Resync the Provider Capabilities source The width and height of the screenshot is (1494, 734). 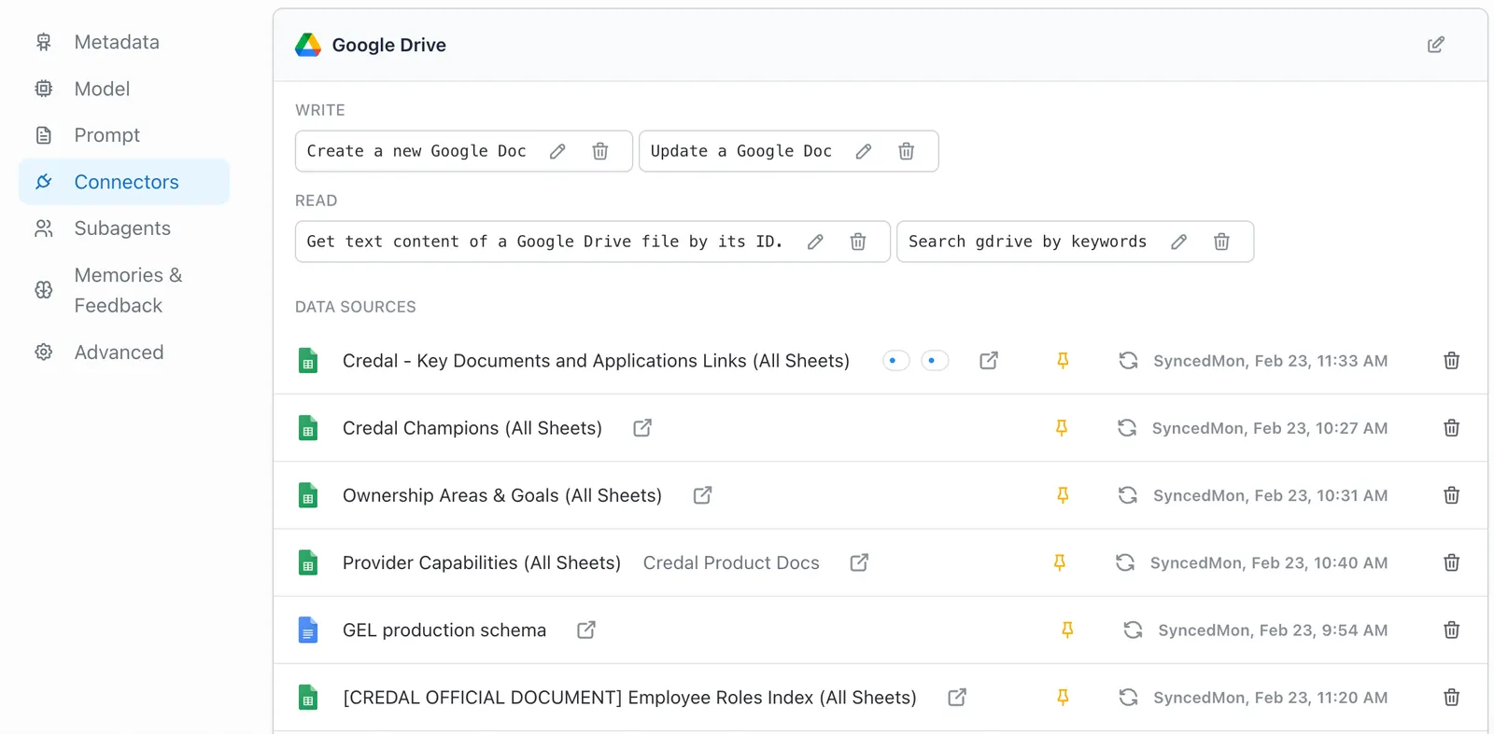1125,563
